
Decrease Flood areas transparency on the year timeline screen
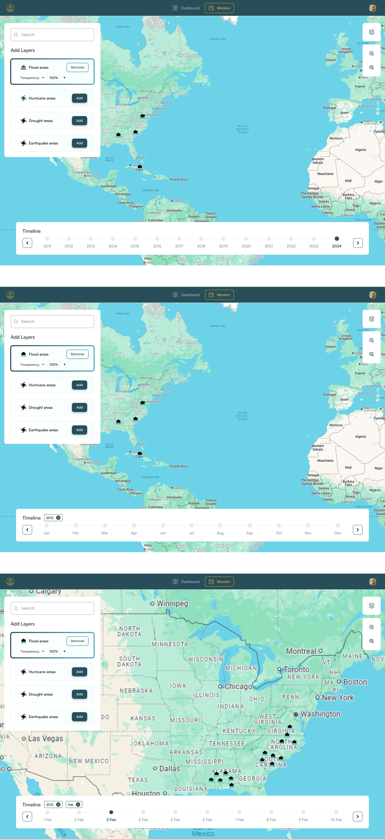pyautogui.click(x=43, y=78)
